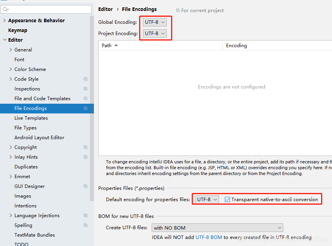The image size is (332, 246).
Task: Expand the General node
Action: (x=11, y=50)
